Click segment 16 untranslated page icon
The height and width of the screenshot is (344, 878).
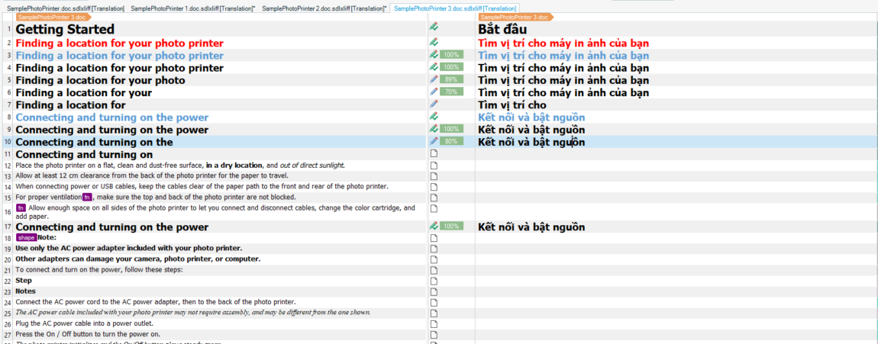tap(434, 208)
